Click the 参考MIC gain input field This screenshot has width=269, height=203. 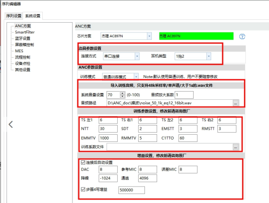coord(147,170)
